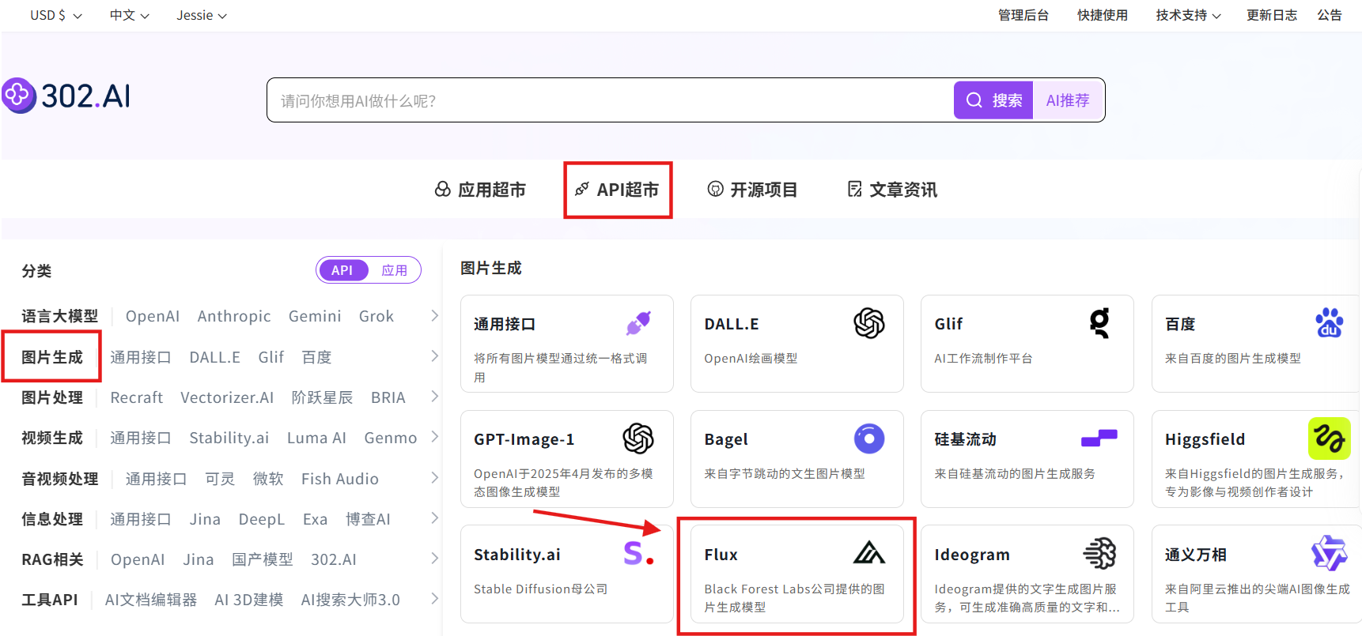Click the 通义万相 logo icon
The width and height of the screenshot is (1362, 636).
(1329, 553)
